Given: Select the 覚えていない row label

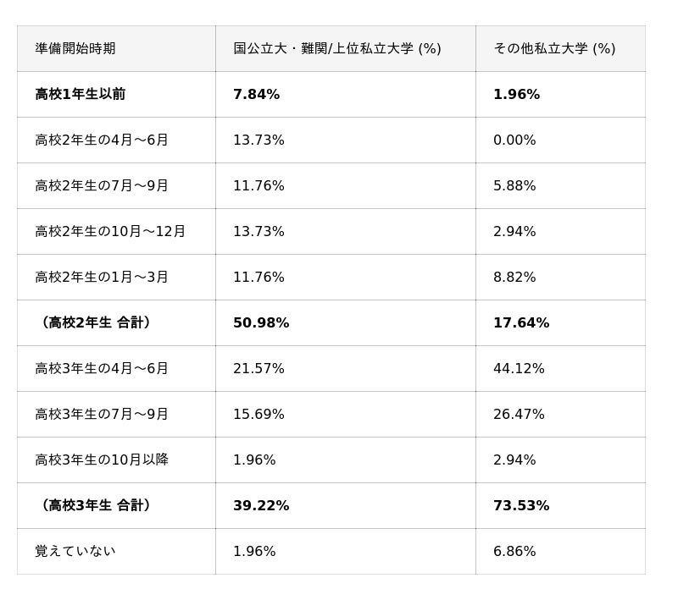Looking at the screenshot, I should (75, 552).
